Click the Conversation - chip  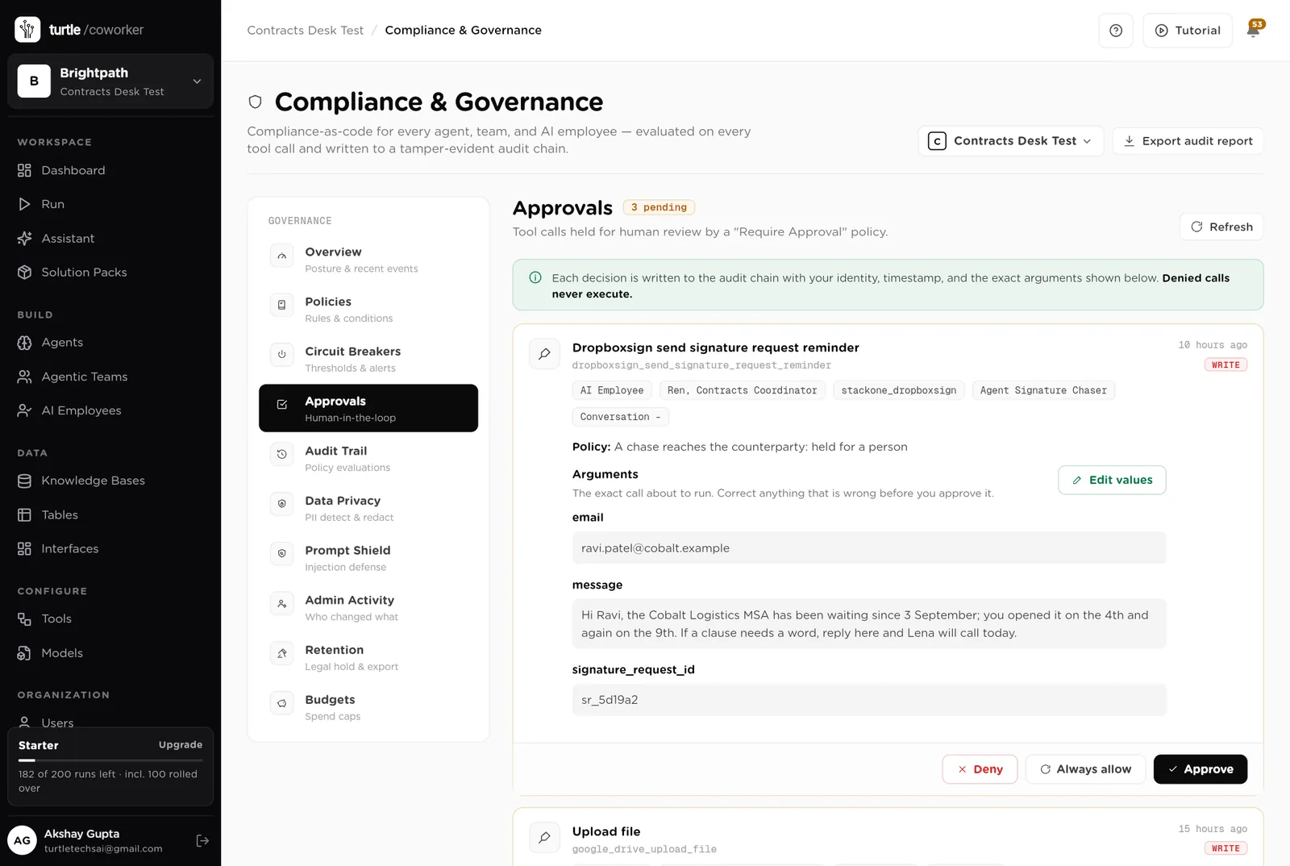tap(620, 417)
